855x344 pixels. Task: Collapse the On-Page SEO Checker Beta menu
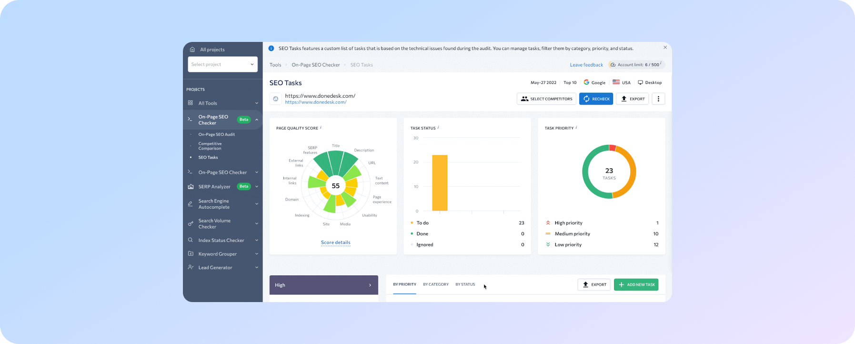257,120
